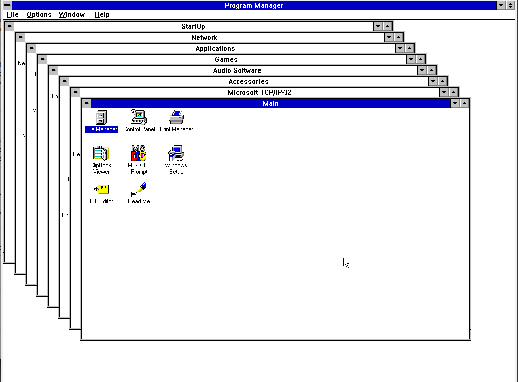Select the Control Panel icon
The height and width of the screenshot is (382, 518).
click(x=139, y=117)
